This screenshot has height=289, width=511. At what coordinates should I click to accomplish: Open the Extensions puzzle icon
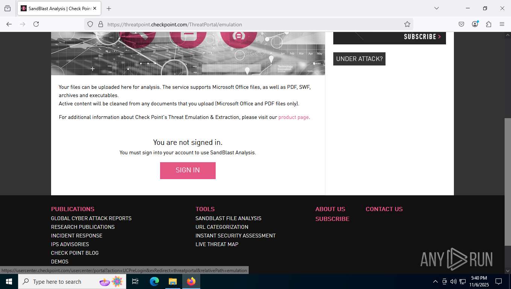(488, 24)
